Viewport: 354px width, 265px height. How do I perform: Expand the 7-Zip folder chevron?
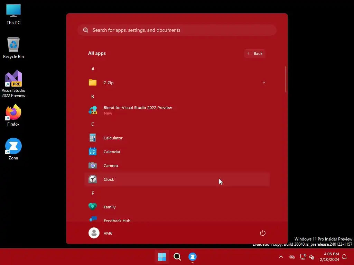tap(263, 83)
